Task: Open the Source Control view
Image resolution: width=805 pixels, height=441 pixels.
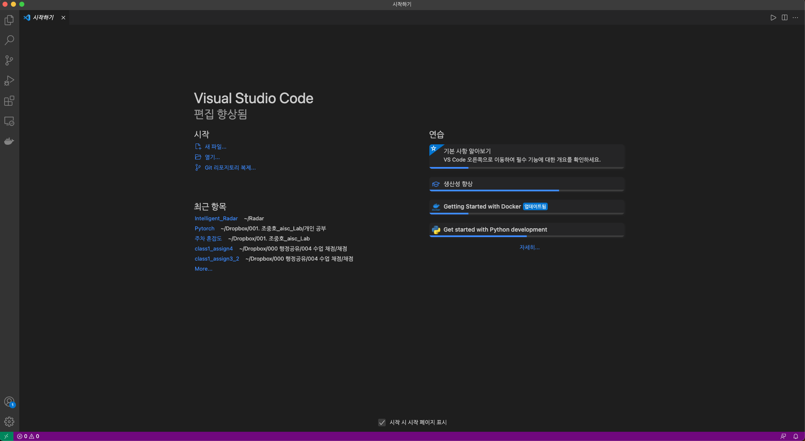Action: point(9,60)
